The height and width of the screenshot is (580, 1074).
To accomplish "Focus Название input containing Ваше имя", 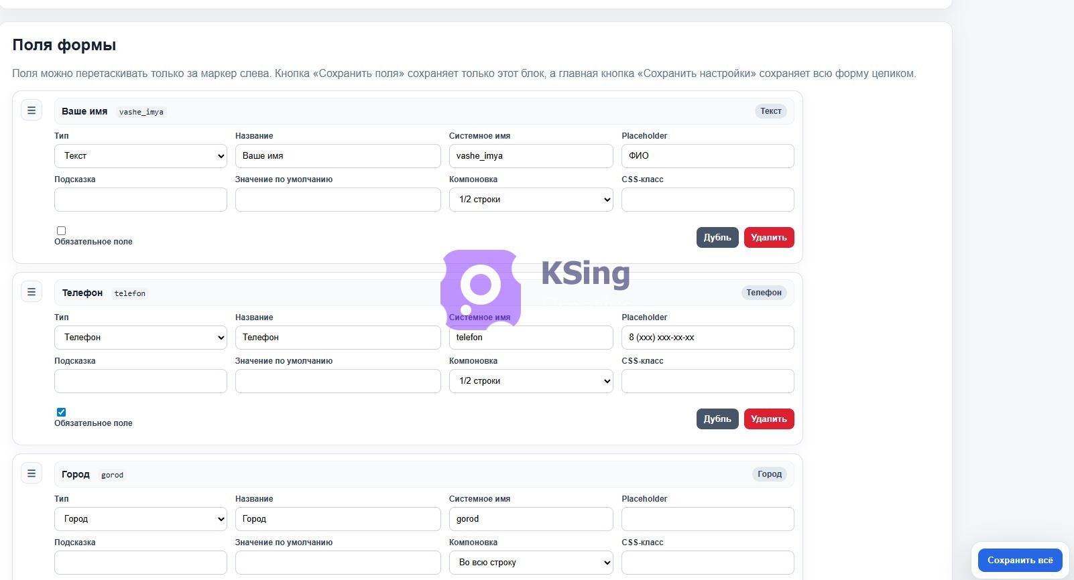I will (338, 156).
